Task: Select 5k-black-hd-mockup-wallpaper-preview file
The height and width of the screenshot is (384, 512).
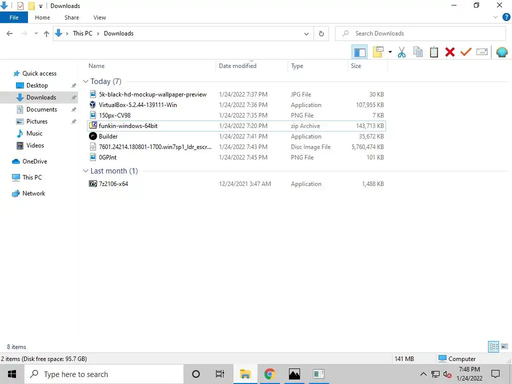Action: click(236, 94)
